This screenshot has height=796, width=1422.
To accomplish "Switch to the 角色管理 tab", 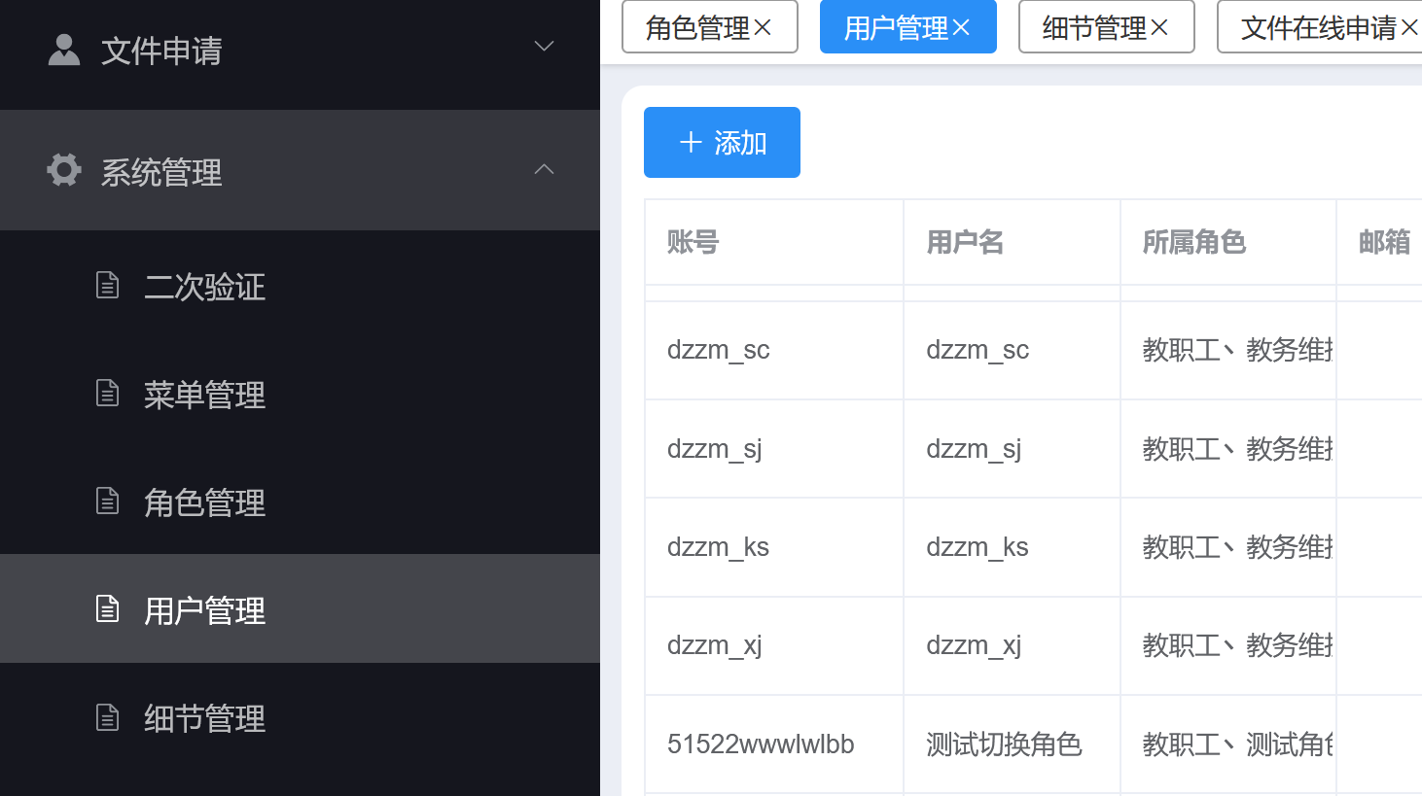I will point(697,28).
